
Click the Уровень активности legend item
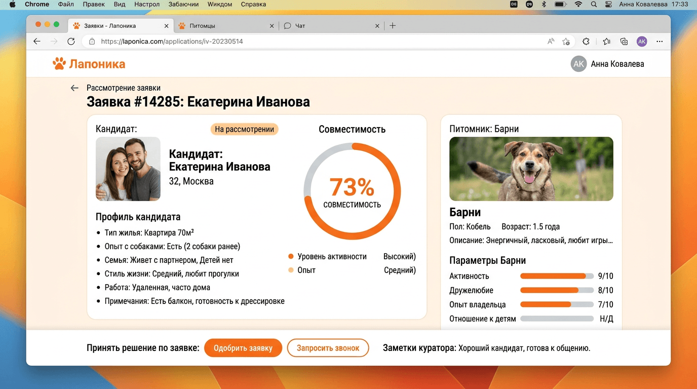[x=352, y=256]
